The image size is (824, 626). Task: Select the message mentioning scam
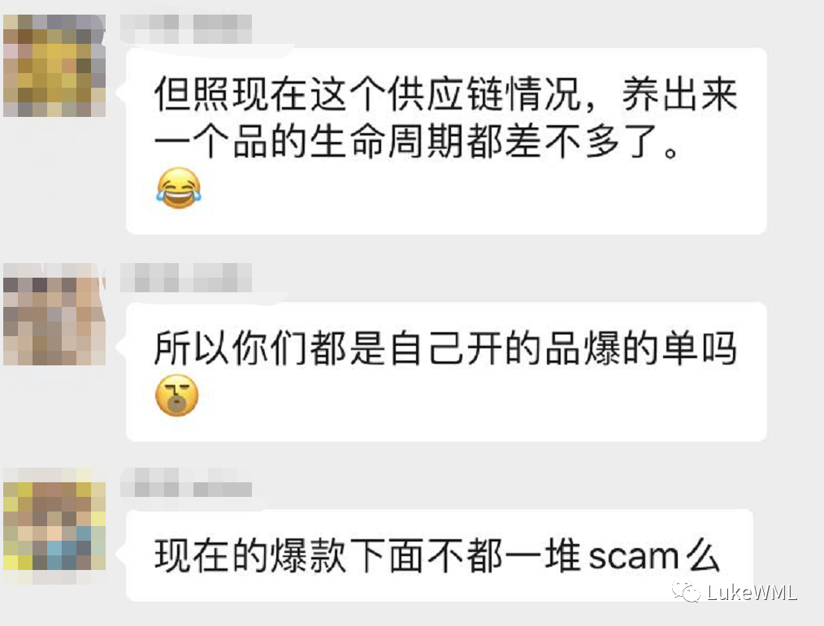[x=440, y=555]
